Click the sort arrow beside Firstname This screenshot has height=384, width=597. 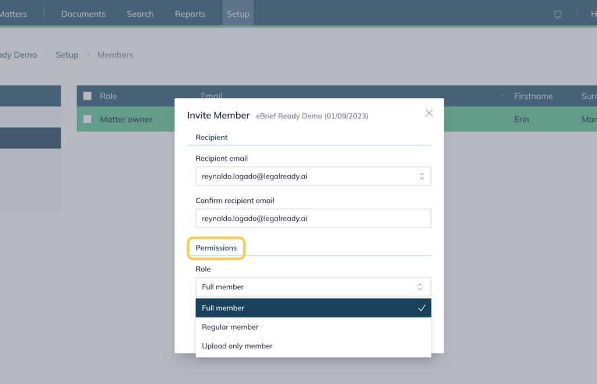503,96
